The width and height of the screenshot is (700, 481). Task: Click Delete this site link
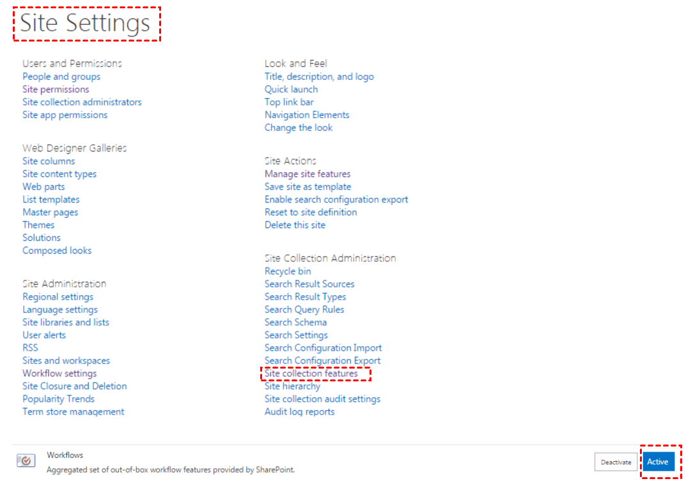click(295, 225)
